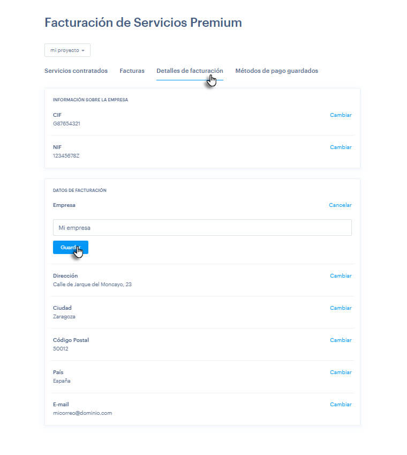The width and height of the screenshot is (407, 455).
Task: Change País with its Cambiar link
Action: coord(341,372)
